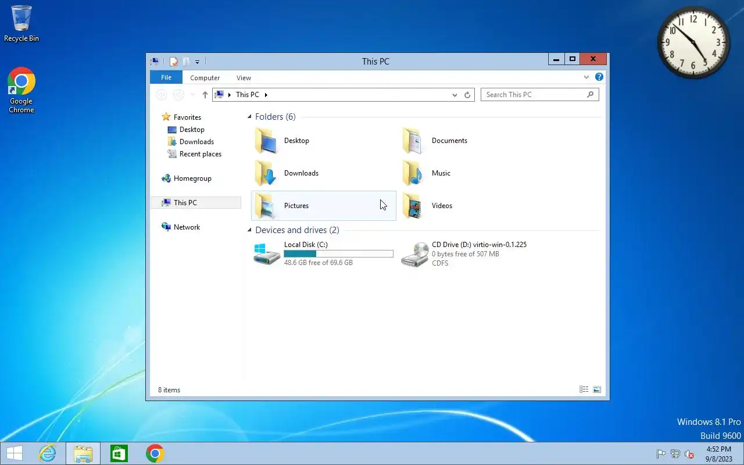Click the Refresh icon in address bar
Viewport: 744px width, 465px height.
(467, 95)
